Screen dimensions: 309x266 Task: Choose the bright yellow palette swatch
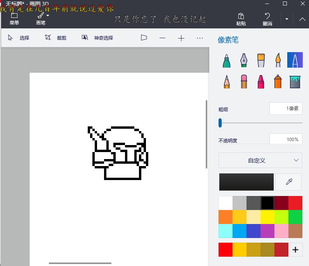(267, 217)
